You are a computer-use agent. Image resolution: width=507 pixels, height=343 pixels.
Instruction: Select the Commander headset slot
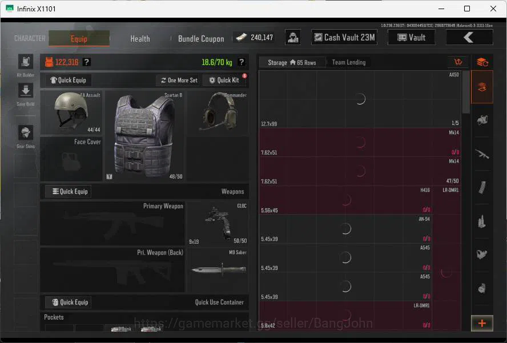tap(218, 112)
